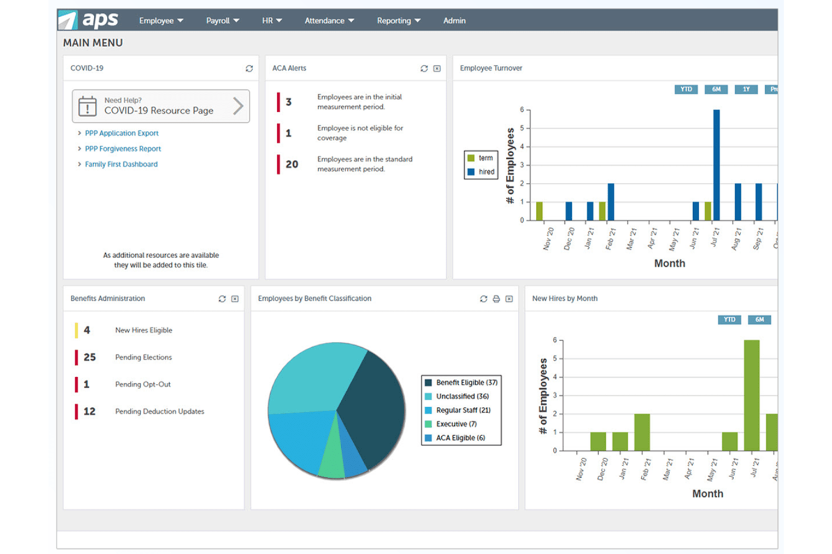832x554 pixels.
Task: Refresh the Benefits Administration tile
Action: [x=222, y=299]
